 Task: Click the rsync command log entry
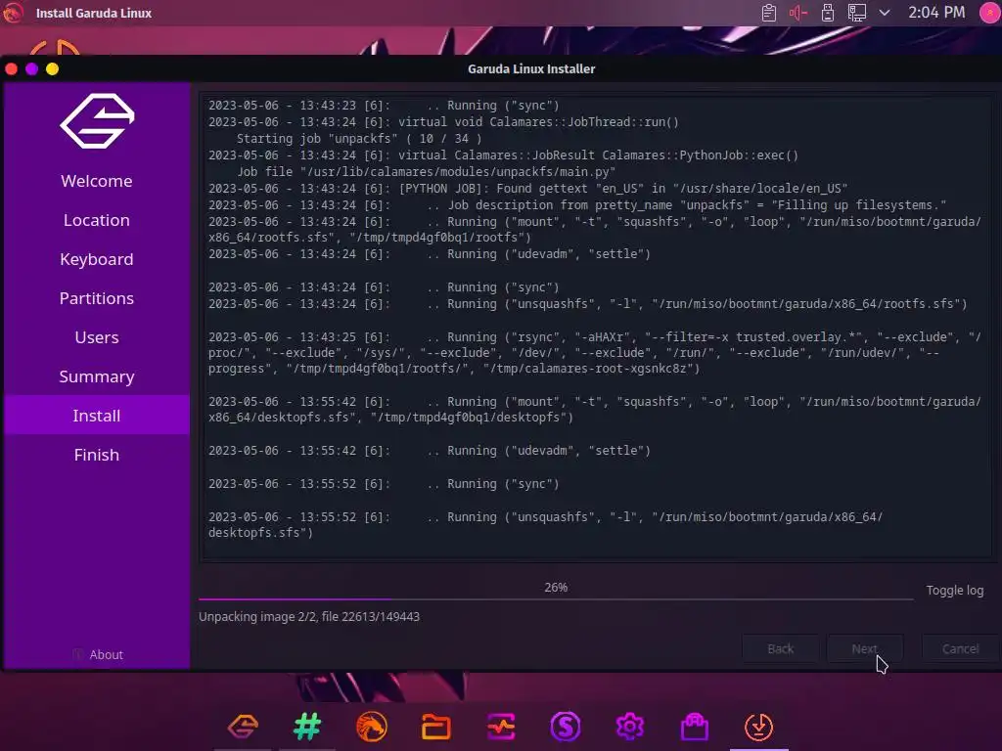(594, 352)
